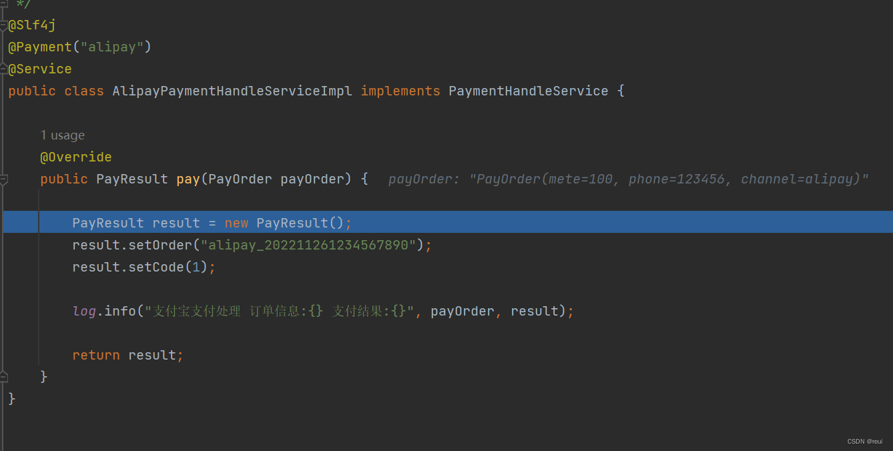Click the PayOrder parameter type

[240, 179]
